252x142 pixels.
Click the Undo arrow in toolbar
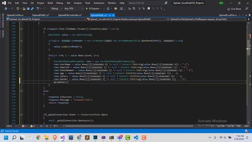tap(38, 9)
